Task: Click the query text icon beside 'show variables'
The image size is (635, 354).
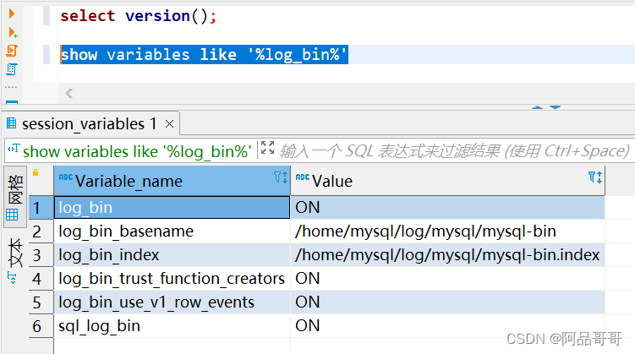Action: pos(14,149)
